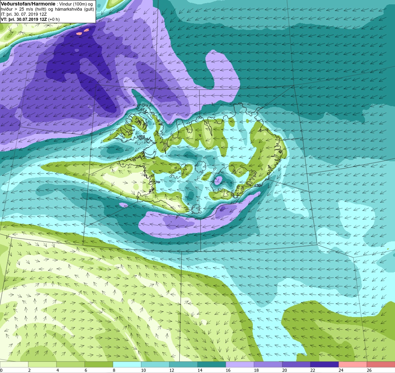This screenshot has height=373, width=395.
Task: Click the "Veðurstofan/Harmonie" title text
Action: pyautogui.click(x=28, y=4)
